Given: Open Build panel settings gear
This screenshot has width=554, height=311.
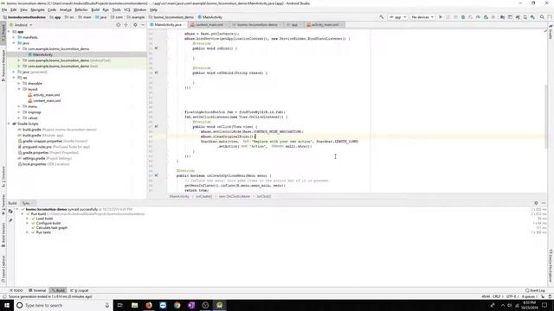Looking at the screenshot, I should [536, 203].
